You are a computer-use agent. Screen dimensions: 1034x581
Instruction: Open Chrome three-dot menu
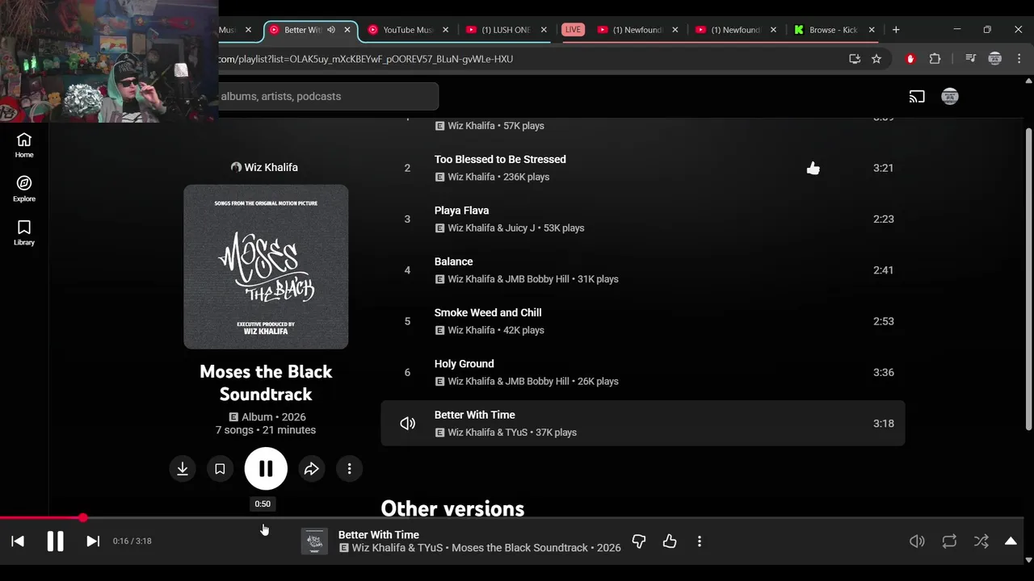[1019, 59]
